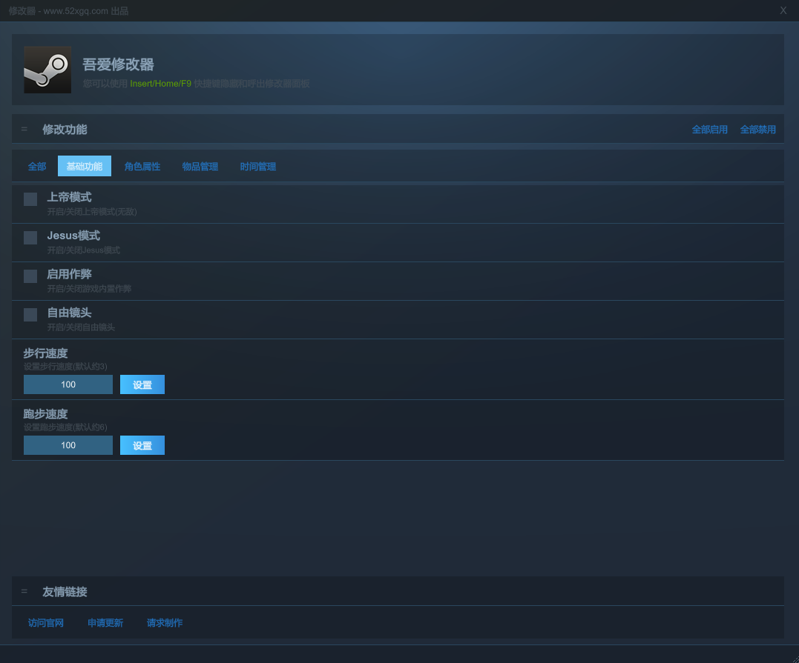The height and width of the screenshot is (663, 799).
Task: Focus the 跑步速度 value field
Action: pos(68,445)
